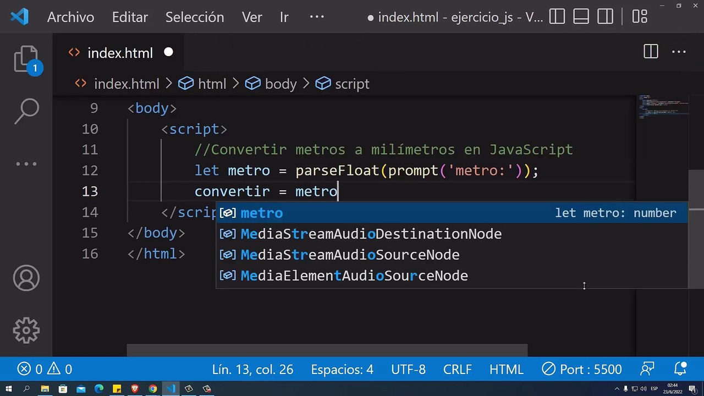Click the errors and warnings status indicator

click(45, 369)
